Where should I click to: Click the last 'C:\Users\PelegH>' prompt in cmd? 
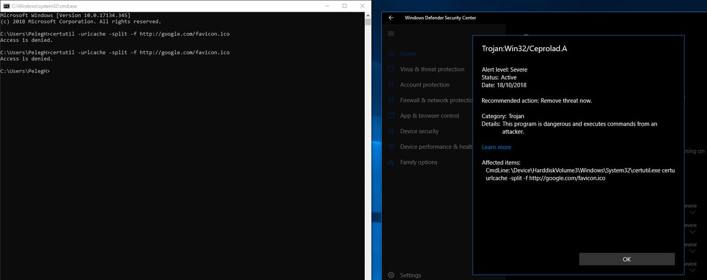25,71
